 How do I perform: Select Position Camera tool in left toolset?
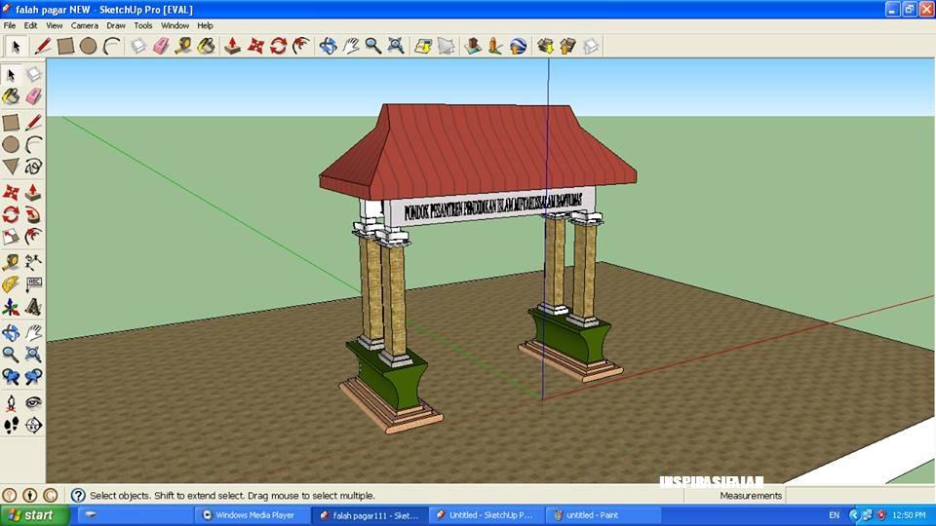11,402
